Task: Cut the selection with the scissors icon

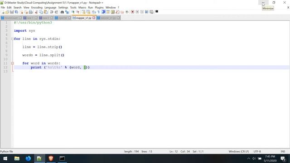Action: click(x=36, y=12)
